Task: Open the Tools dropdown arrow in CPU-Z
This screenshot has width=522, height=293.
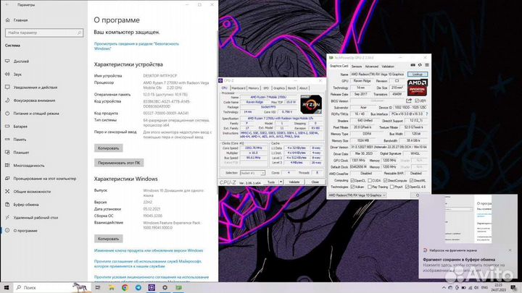Action: point(281,182)
